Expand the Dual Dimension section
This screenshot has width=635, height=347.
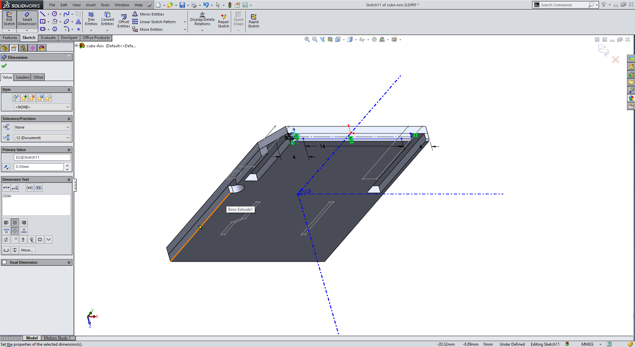[x=69, y=262]
